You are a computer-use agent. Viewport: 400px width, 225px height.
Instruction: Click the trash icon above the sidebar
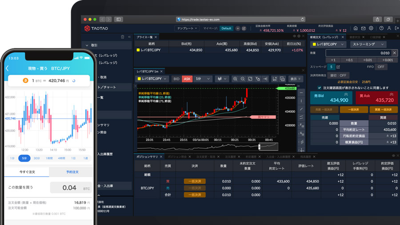point(123,37)
